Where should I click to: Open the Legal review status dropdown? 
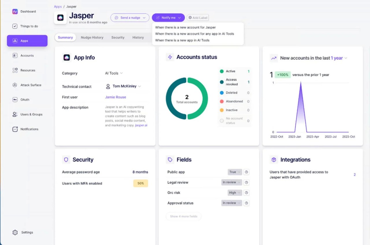click(x=232, y=182)
